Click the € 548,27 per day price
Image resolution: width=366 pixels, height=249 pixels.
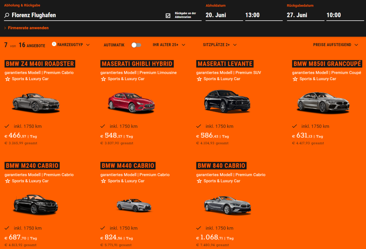[x=117, y=136]
